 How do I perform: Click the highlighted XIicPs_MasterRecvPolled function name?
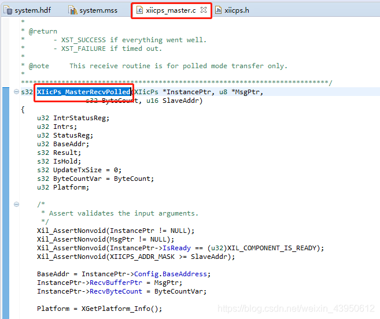[84, 92]
